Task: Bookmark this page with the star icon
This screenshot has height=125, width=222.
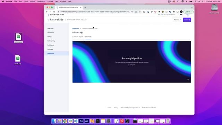Action: pyautogui.click(x=139, y=12)
